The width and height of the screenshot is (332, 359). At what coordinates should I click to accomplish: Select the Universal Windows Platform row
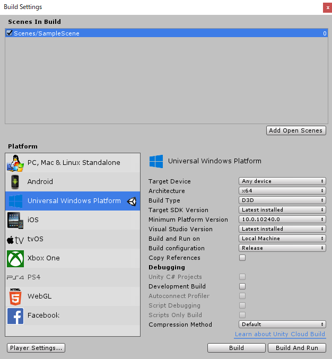point(73,201)
